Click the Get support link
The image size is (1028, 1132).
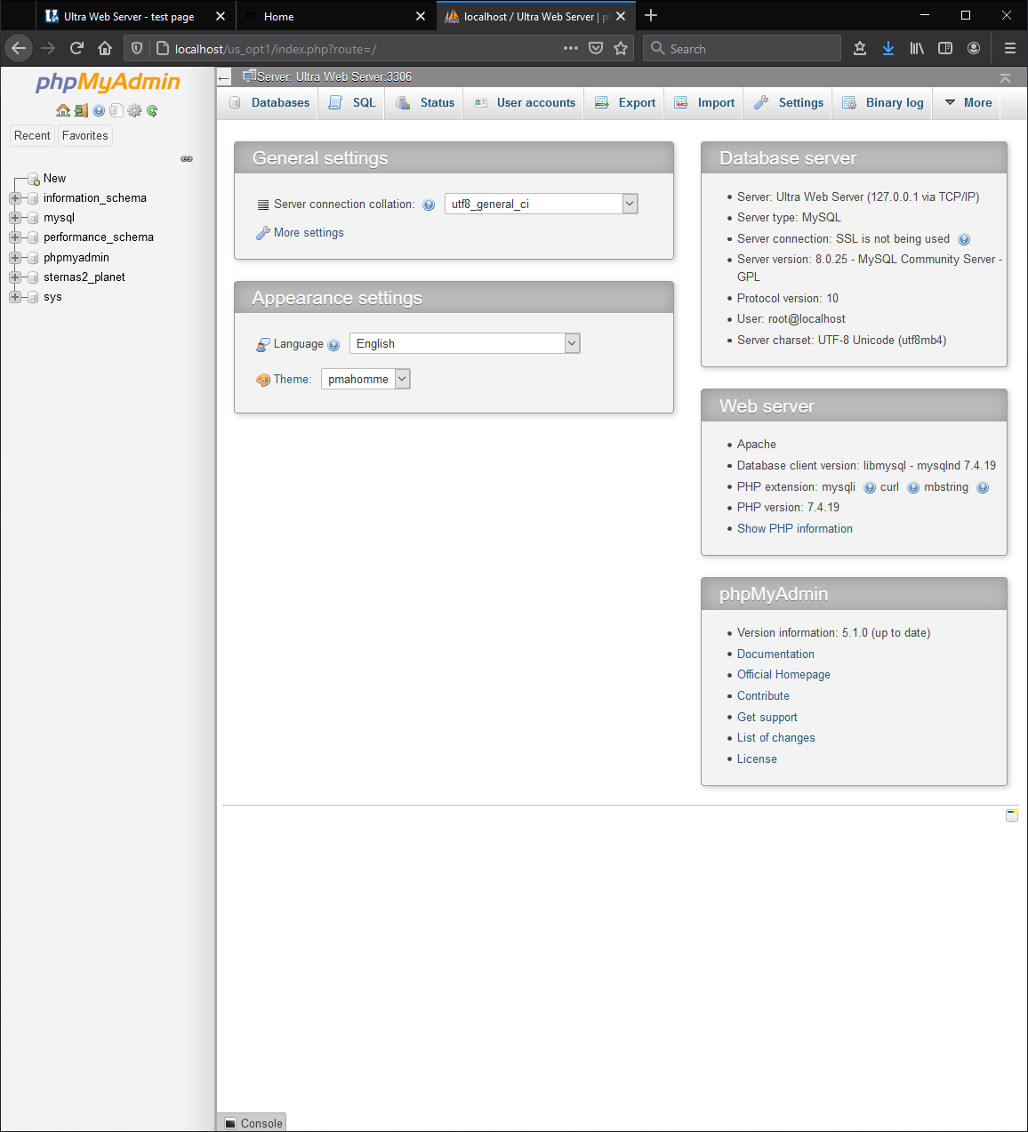[x=767, y=717]
